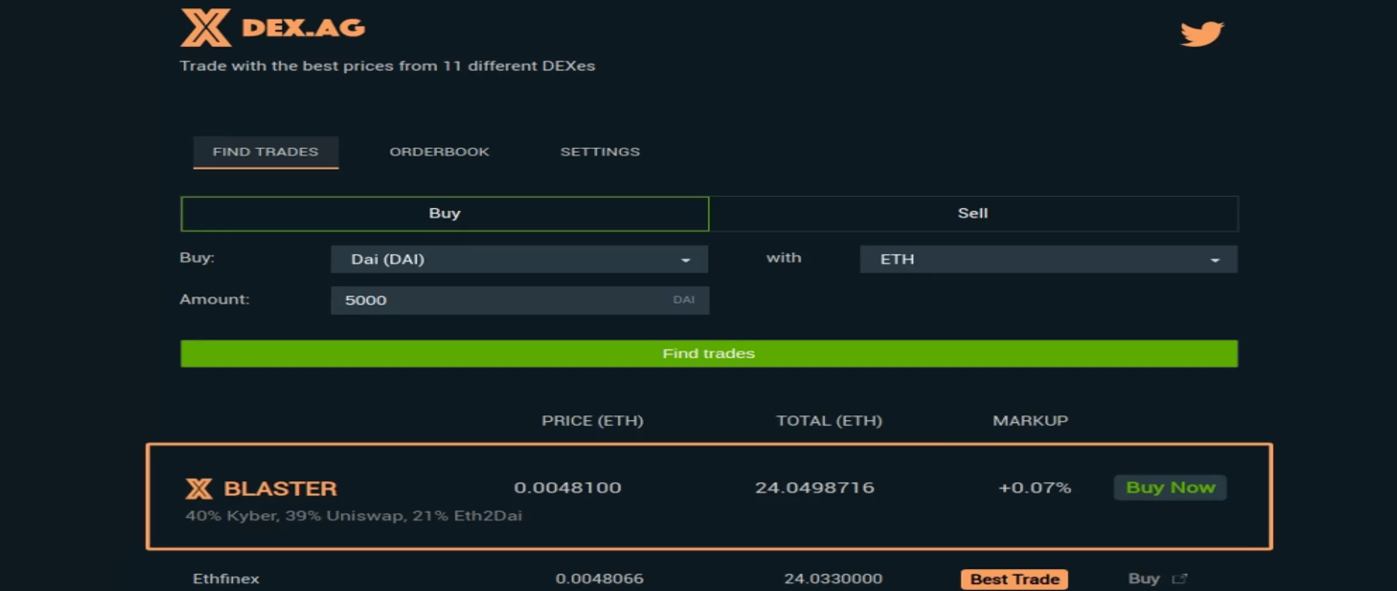Click Blaster price 0.0048100
Screen dimensions: 1397x591
coord(568,487)
